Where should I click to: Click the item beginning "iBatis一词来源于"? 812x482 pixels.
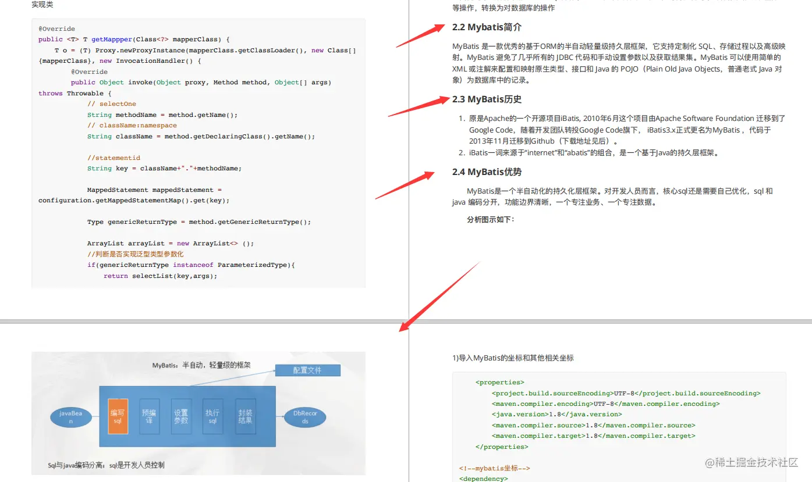tap(594, 153)
